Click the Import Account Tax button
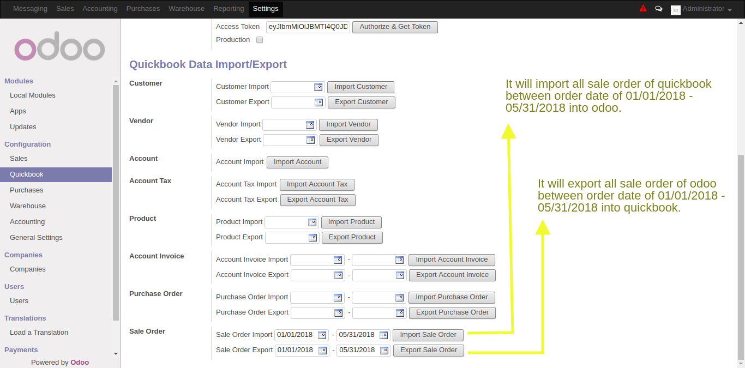Screen dimensions: 745x368 coord(317,185)
